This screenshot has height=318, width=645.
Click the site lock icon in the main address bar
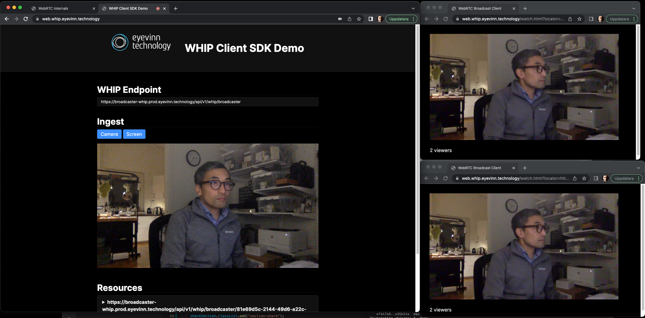click(37, 19)
